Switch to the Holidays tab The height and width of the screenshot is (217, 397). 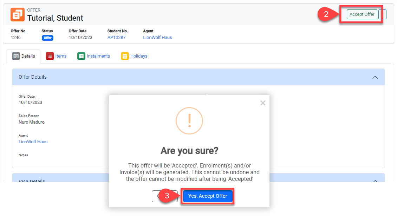(x=134, y=56)
